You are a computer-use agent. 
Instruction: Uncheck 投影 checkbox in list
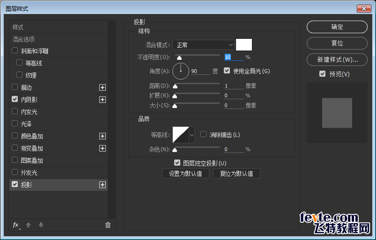point(15,184)
